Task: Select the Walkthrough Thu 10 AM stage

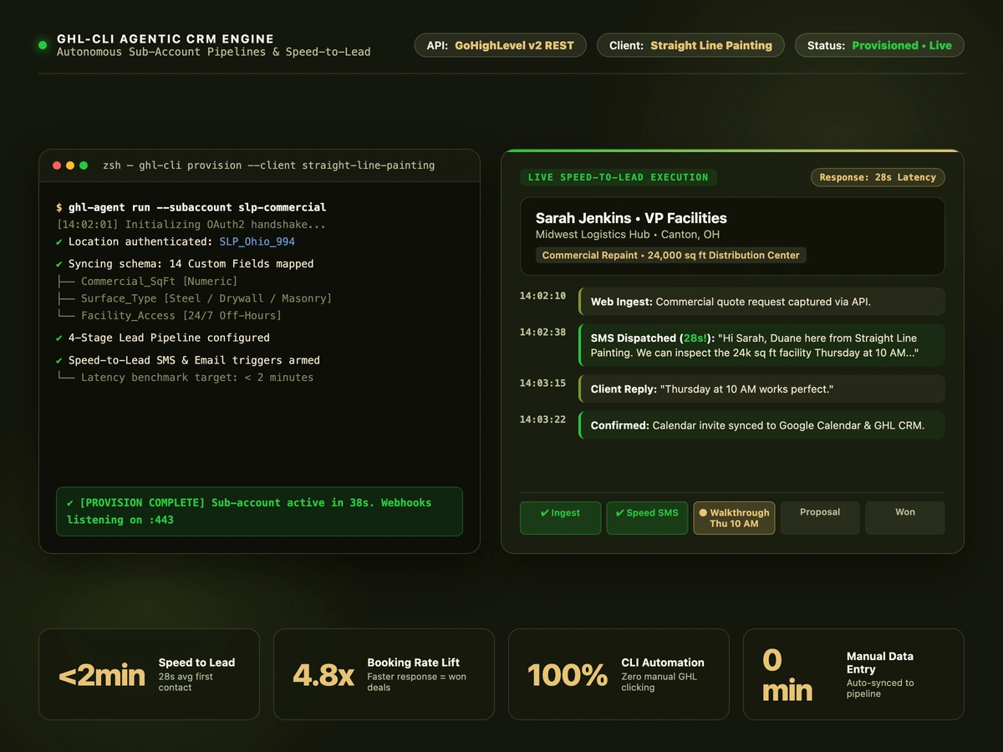Action: click(734, 517)
